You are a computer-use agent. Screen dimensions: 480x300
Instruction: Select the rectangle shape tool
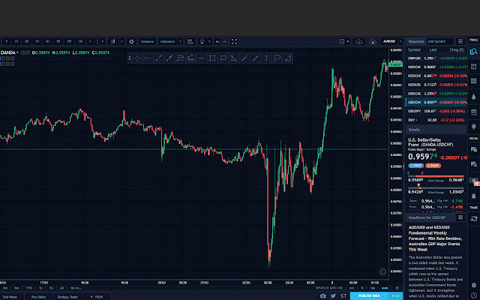[x=212, y=58]
